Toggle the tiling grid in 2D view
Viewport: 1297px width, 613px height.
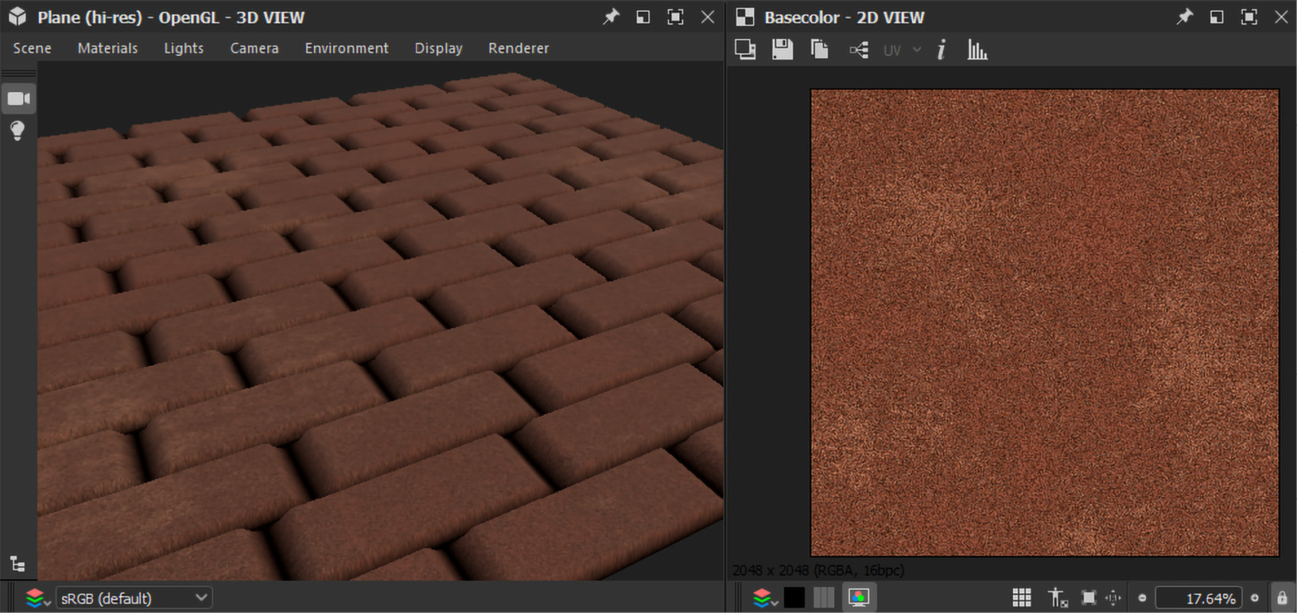coord(1022,597)
